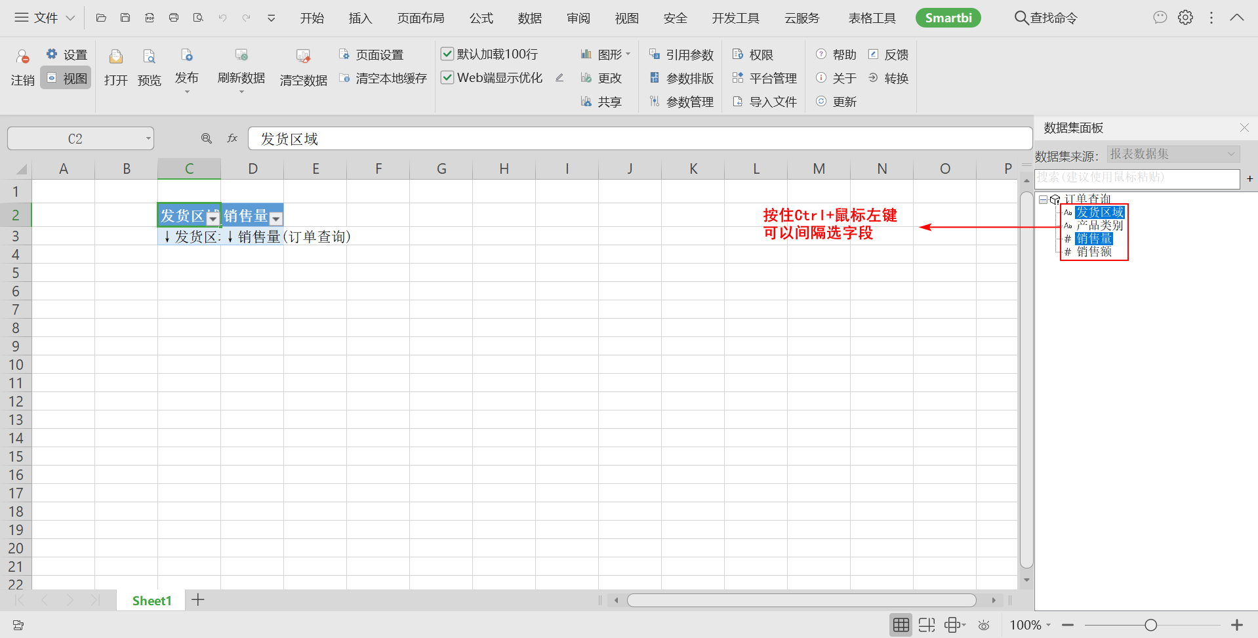Image resolution: width=1258 pixels, height=638 pixels.
Task: Click 引用参数 reference parameters
Action: tap(681, 54)
